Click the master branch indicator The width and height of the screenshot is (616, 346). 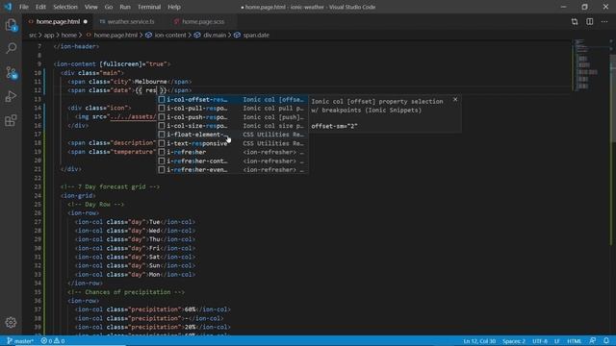coord(20,341)
